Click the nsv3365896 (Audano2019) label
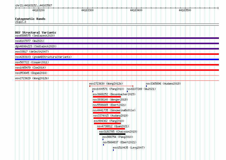Screen dimensions: 226x160 [x=163, y=84]
